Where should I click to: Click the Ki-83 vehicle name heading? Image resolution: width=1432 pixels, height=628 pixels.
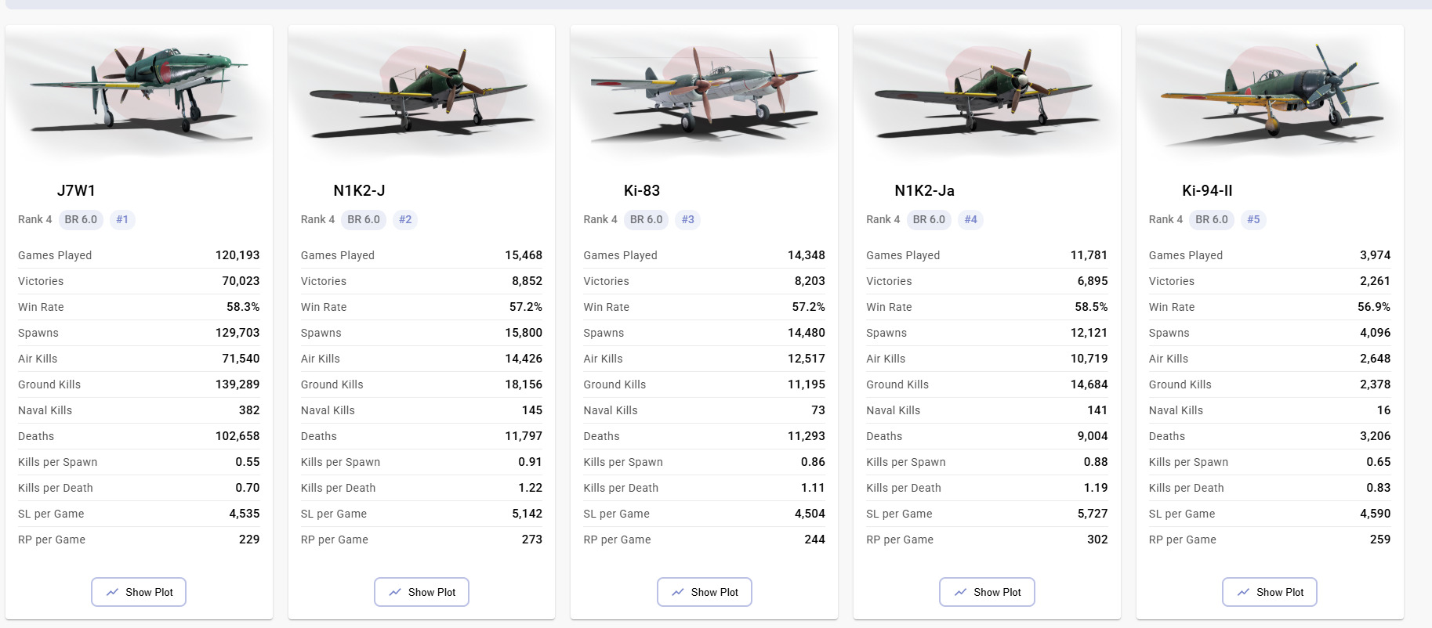pyautogui.click(x=642, y=190)
